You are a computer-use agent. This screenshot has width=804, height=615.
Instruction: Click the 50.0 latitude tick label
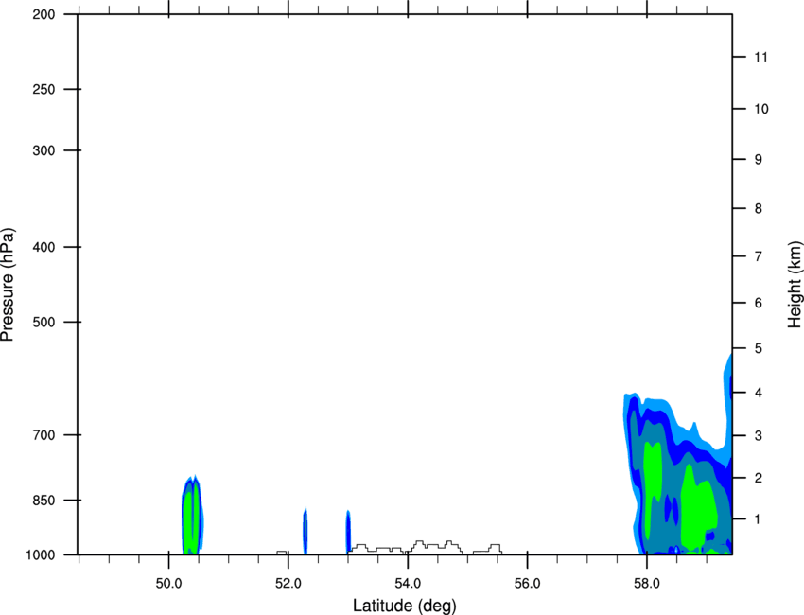[168, 584]
